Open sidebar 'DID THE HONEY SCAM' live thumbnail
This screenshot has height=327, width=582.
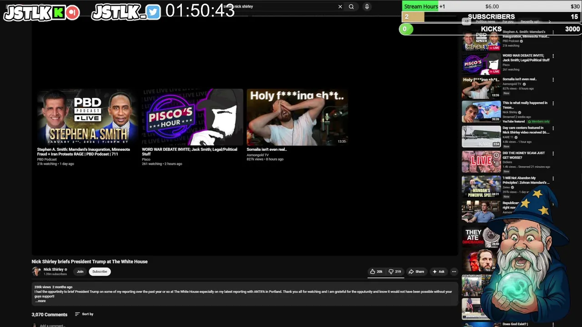pyautogui.click(x=481, y=162)
